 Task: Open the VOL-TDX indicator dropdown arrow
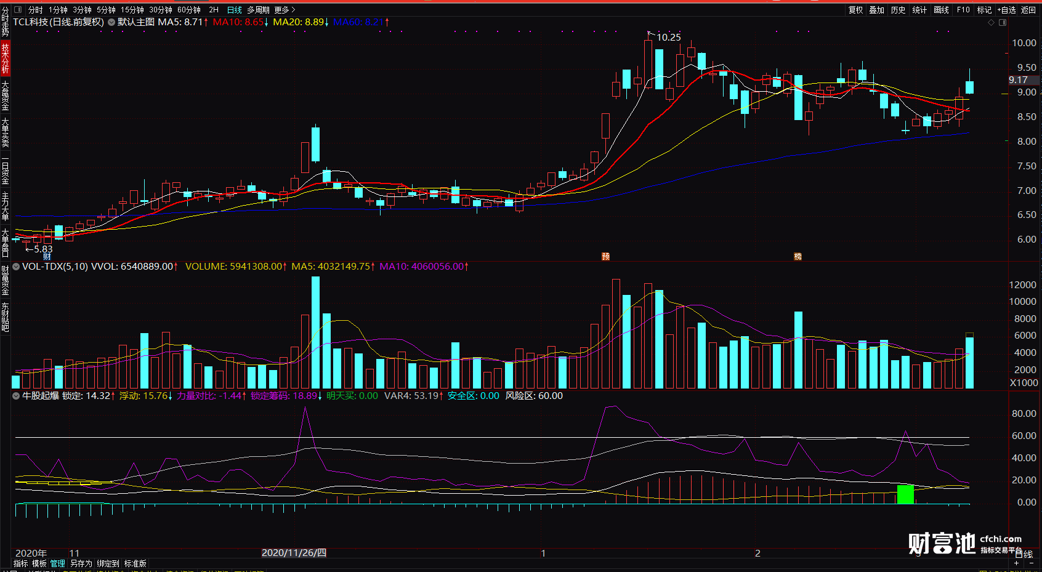pyautogui.click(x=16, y=267)
